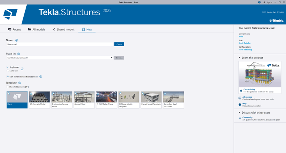Click the Trimble logo in header
This screenshot has width=286, height=153.
click(x=276, y=21)
